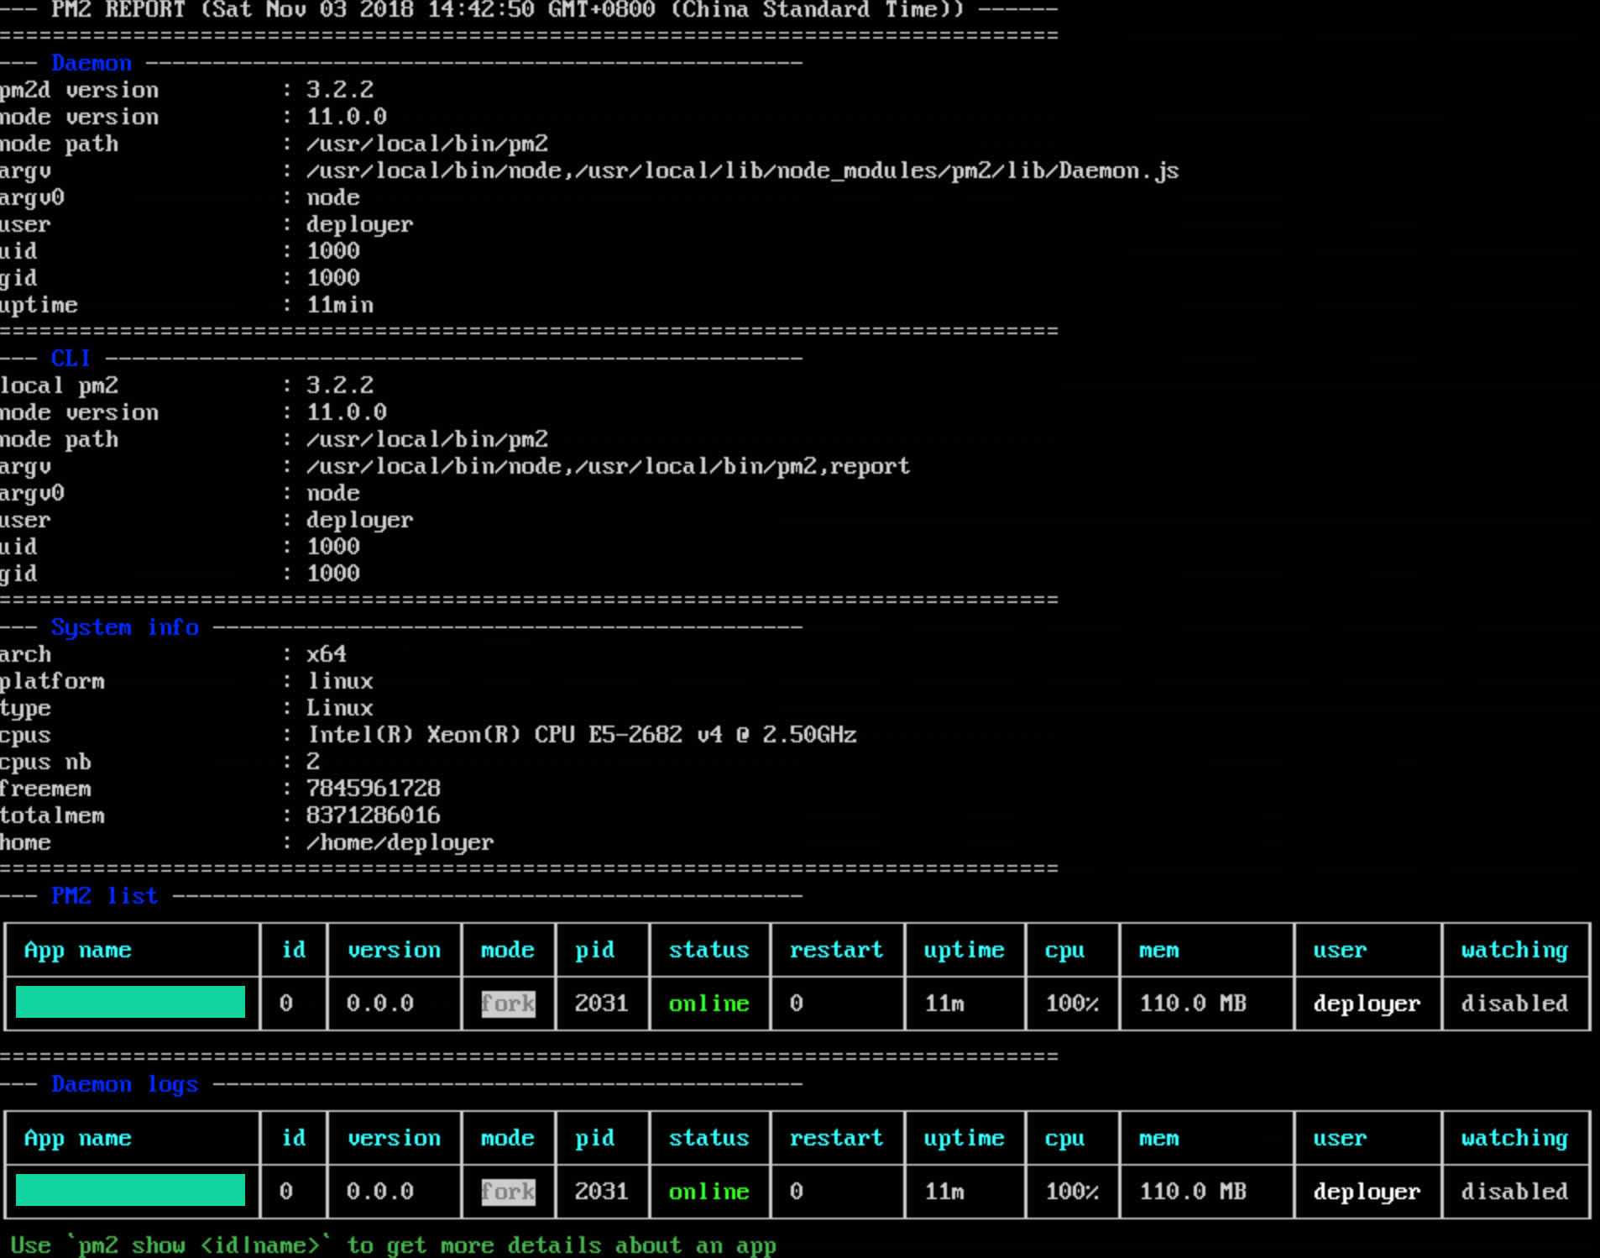Select 'mem' header in Daemon logs table
This screenshot has height=1258, width=1600.
tap(1158, 1138)
